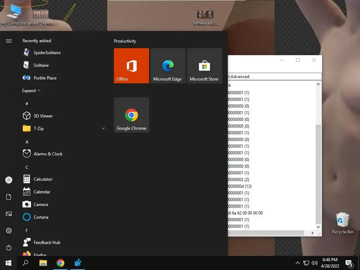Select the My Computer desktop icon
The height and width of the screenshot is (270, 360).
click(14, 14)
